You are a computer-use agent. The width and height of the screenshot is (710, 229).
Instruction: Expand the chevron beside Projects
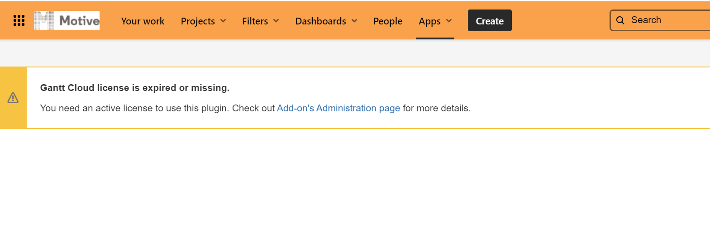[x=223, y=21]
